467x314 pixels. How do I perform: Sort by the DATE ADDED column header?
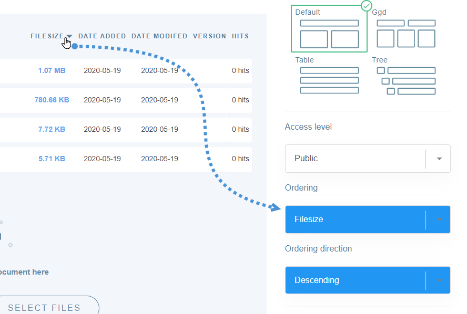click(x=102, y=36)
